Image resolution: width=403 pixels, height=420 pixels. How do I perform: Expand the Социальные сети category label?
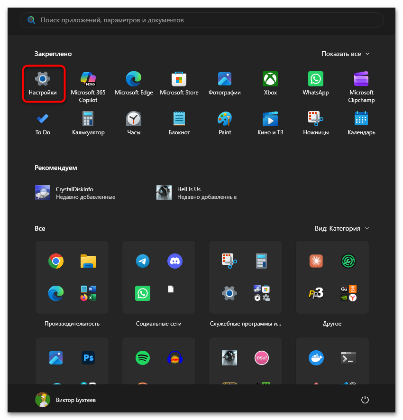click(159, 324)
